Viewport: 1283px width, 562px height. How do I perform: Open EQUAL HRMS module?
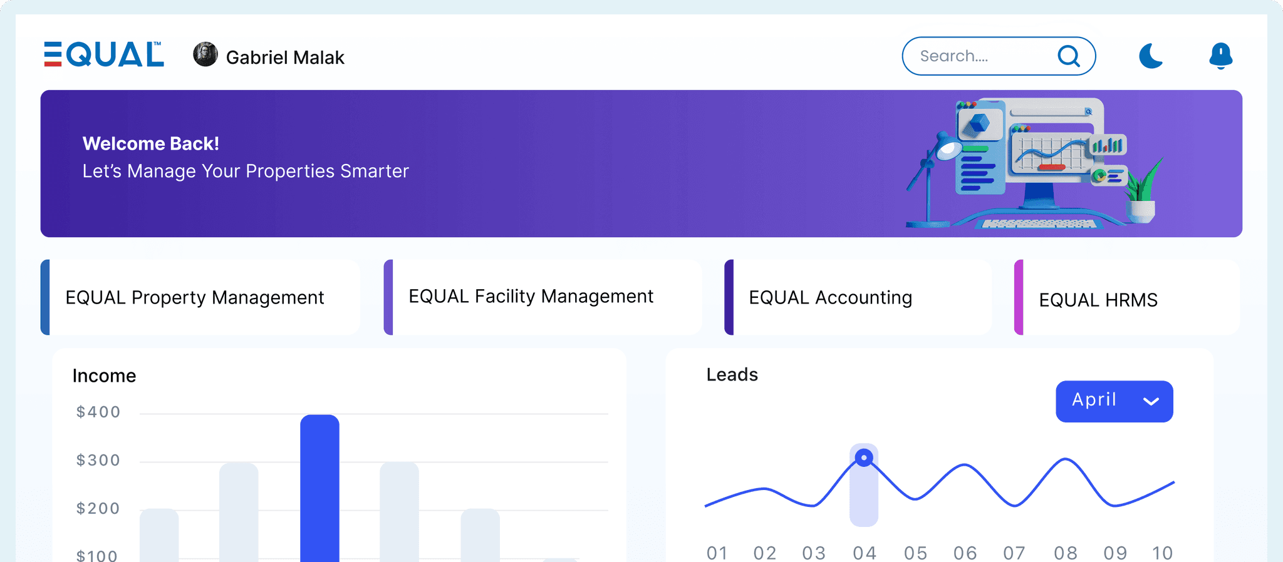1127,297
